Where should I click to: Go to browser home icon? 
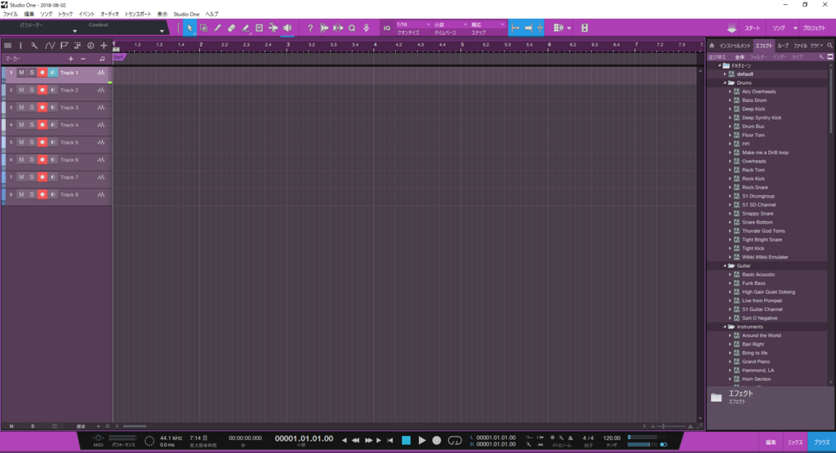(x=712, y=46)
